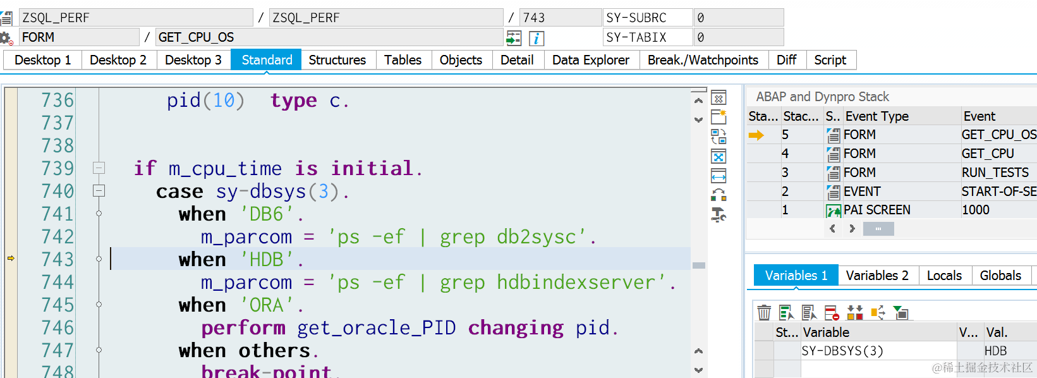1037x378 pixels.
Task: Click the stack table horizontal scrollbar thumb
Action: tap(878, 229)
